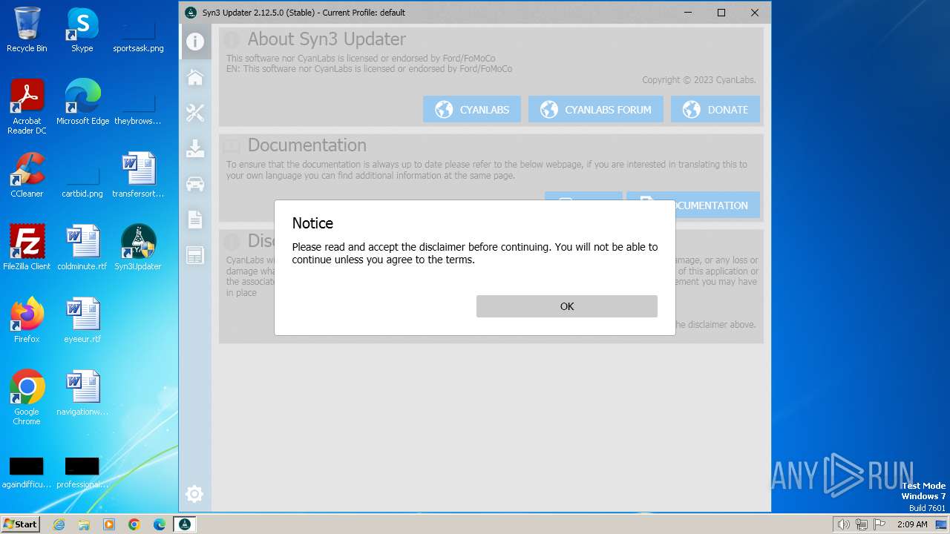Launch Google Chrome desktop shortcut
This screenshot has width=950, height=534.
point(27,398)
